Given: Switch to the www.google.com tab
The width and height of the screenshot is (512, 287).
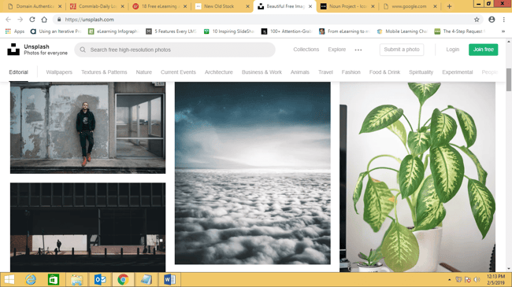Looking at the screenshot, I should click(410, 6).
